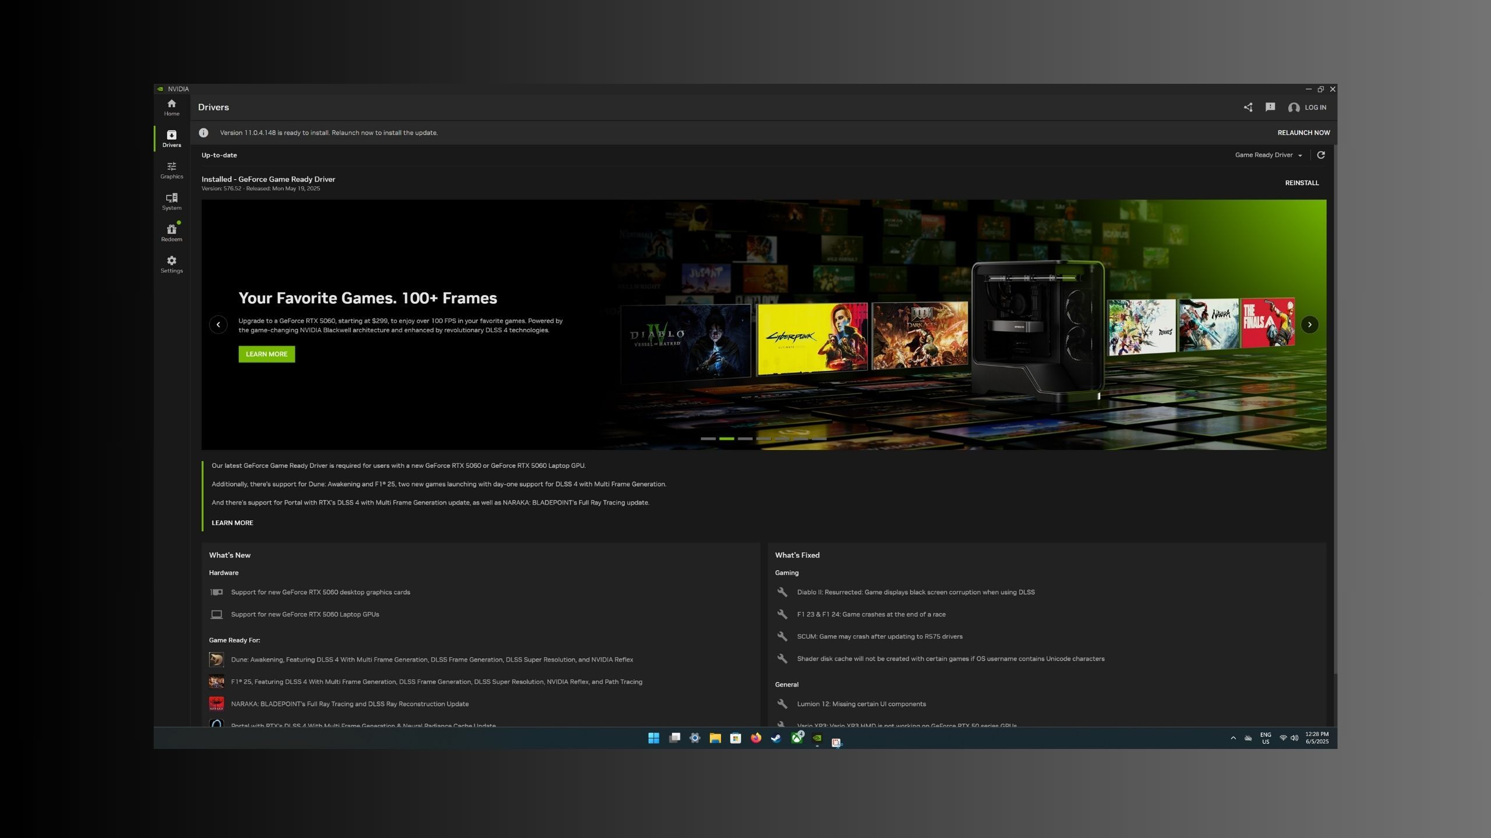The image size is (1491, 838).
Task: Click the OneDrive cloud tray icon
Action: coord(1248,738)
